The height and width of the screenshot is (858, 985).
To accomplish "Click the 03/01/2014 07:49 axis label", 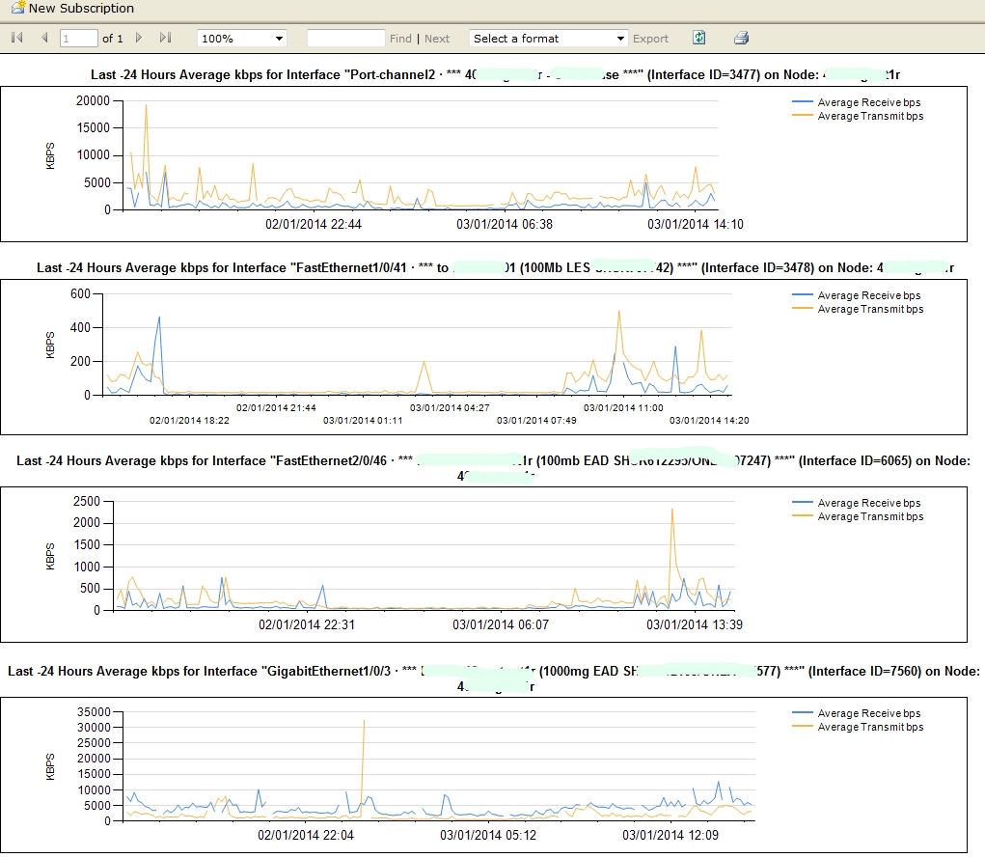I will click(536, 421).
